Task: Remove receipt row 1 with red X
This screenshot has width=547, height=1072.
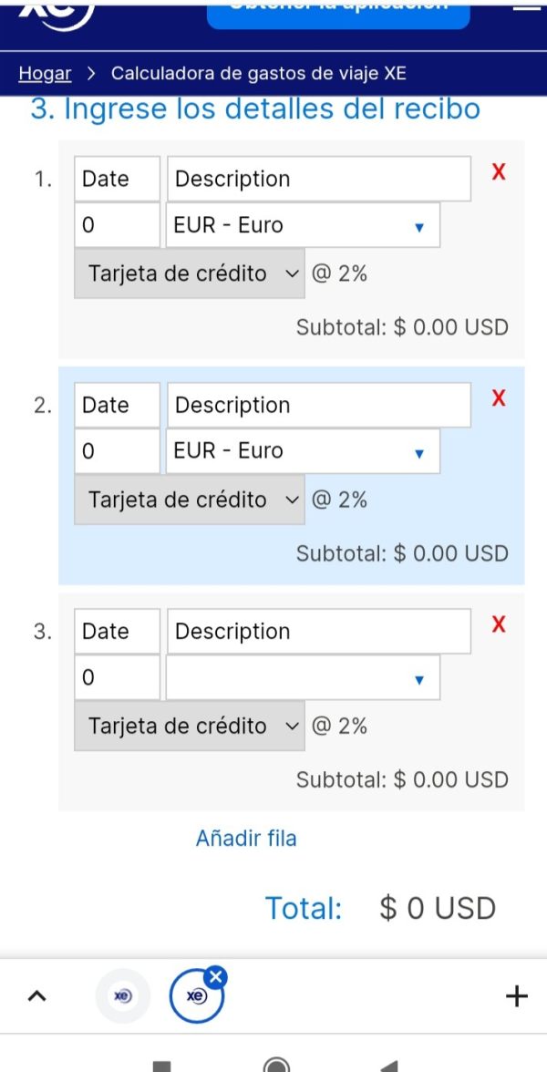Action: [x=500, y=172]
